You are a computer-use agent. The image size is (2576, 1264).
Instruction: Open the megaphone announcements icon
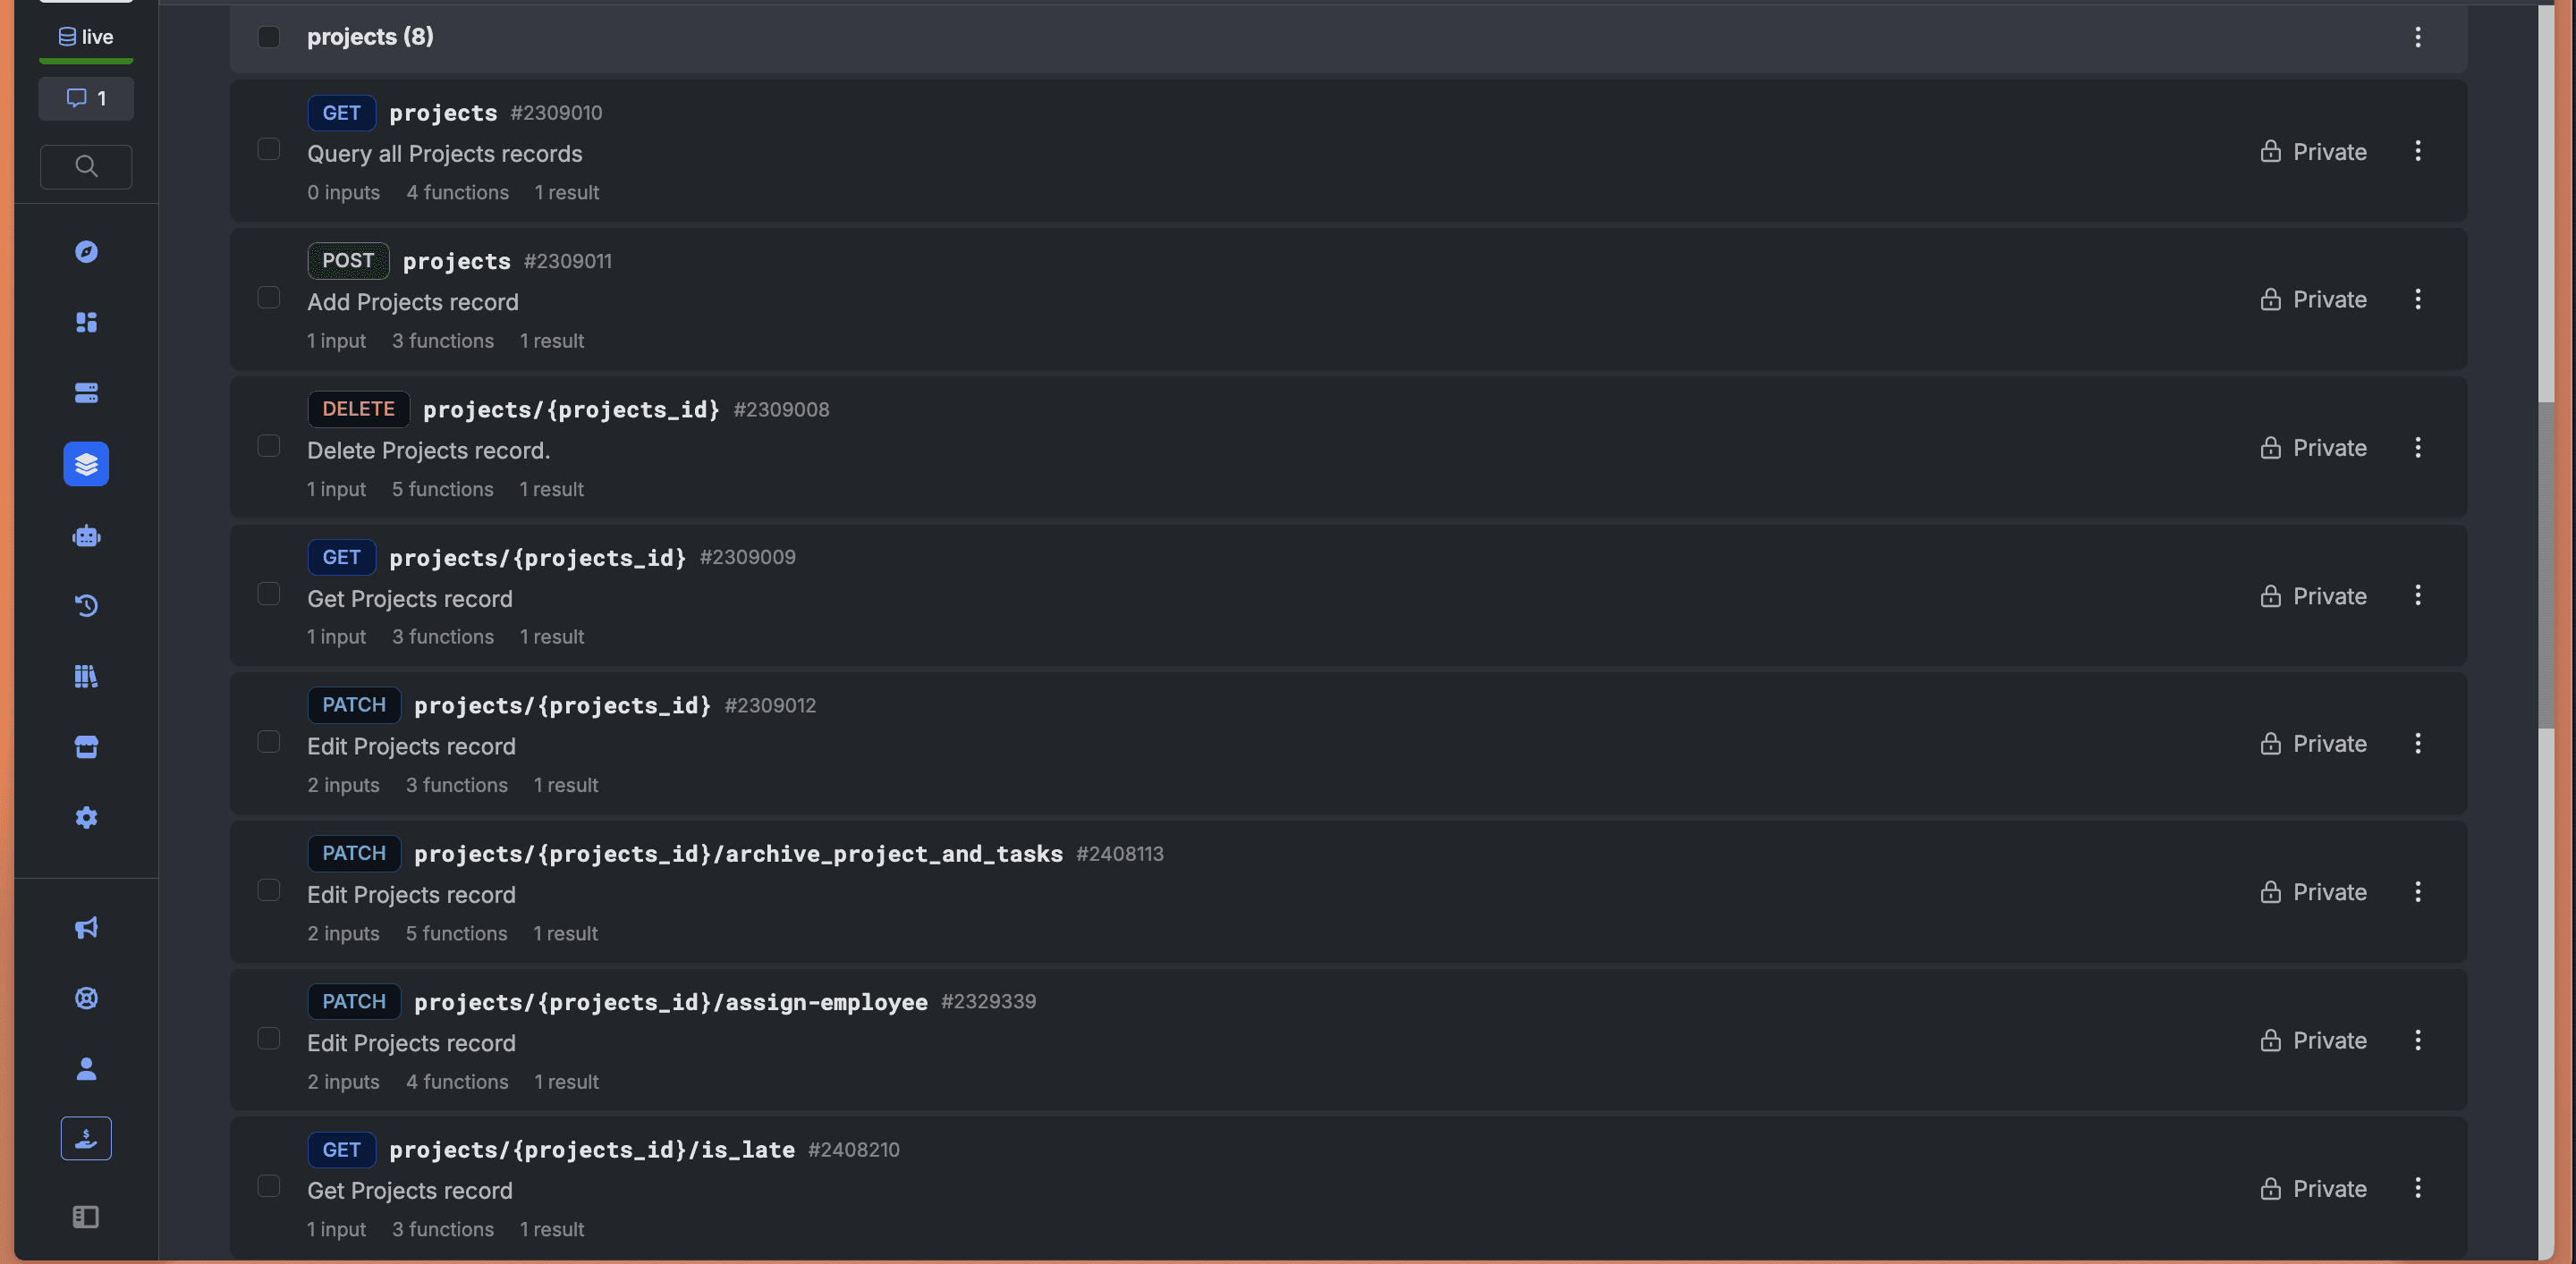(x=86, y=927)
